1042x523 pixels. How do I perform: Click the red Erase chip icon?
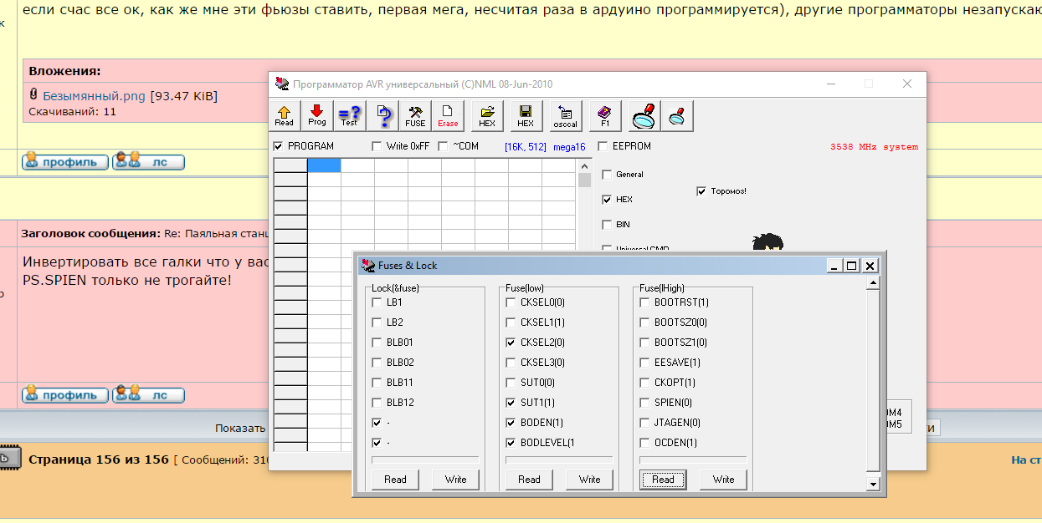[448, 115]
